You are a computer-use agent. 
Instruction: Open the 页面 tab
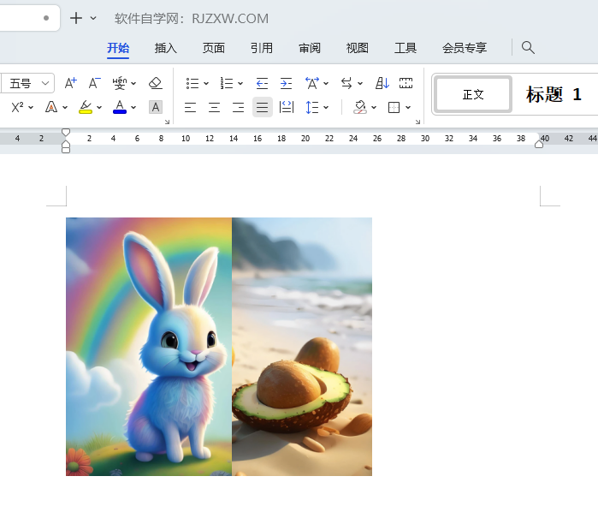214,48
